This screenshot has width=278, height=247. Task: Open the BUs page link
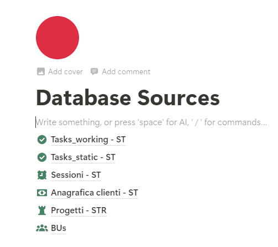59,228
